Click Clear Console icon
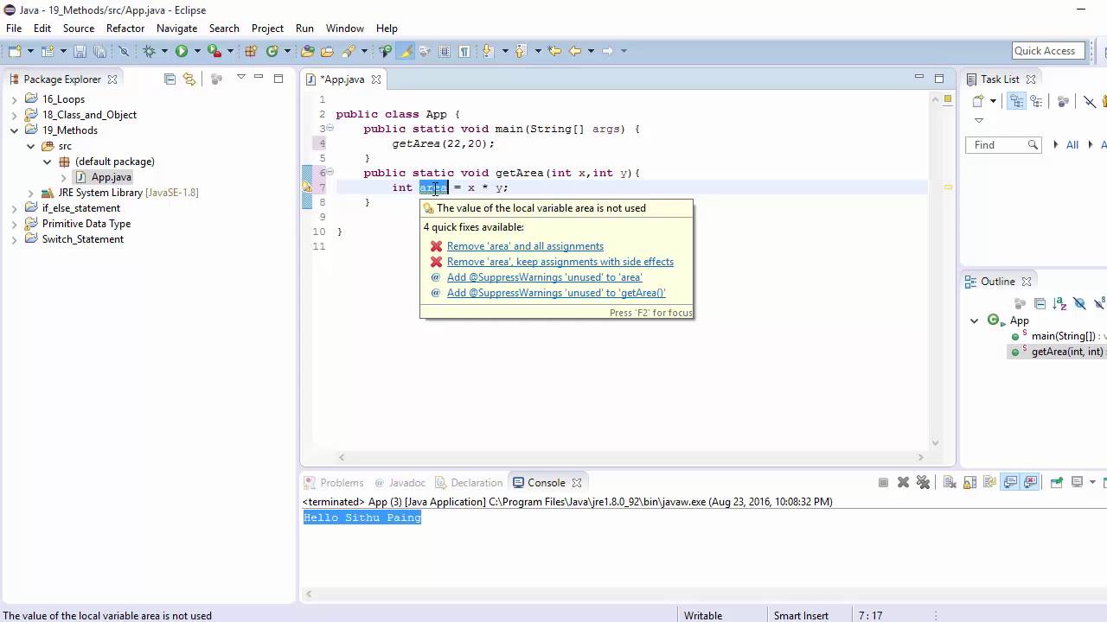 (950, 483)
